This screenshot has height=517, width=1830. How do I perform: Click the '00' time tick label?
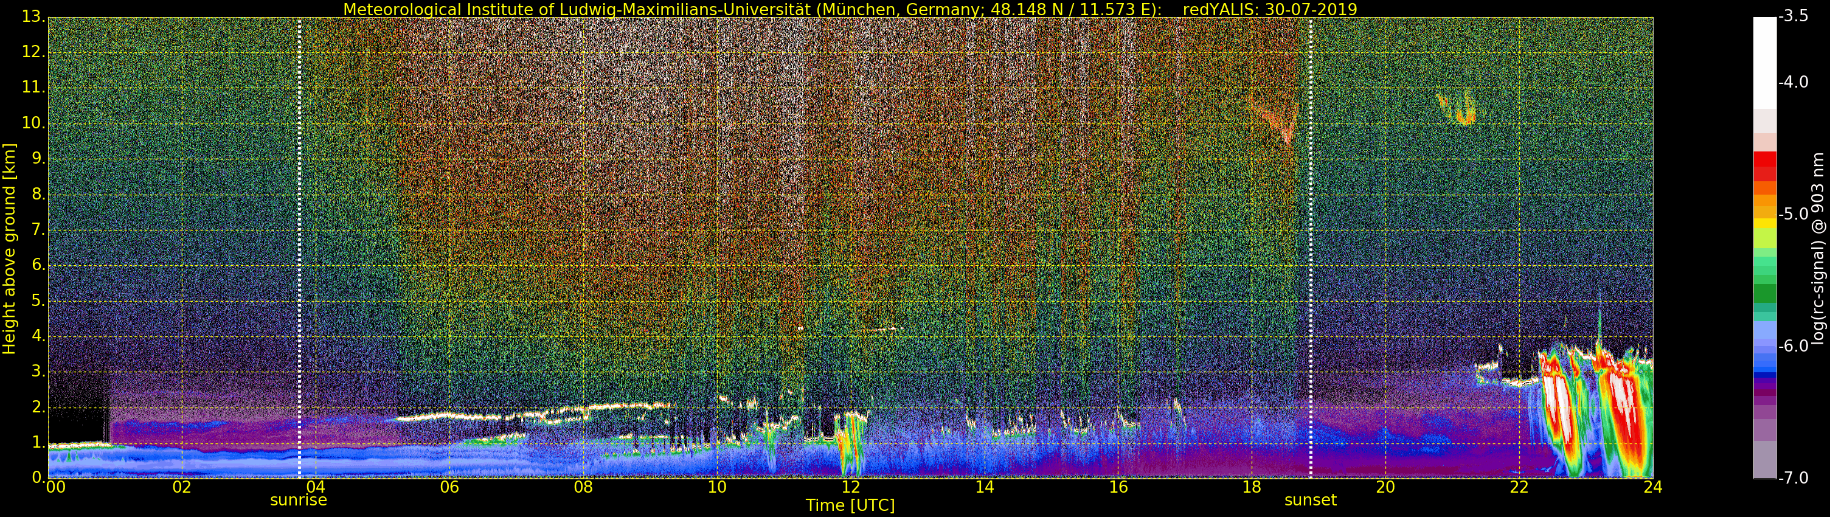point(55,487)
